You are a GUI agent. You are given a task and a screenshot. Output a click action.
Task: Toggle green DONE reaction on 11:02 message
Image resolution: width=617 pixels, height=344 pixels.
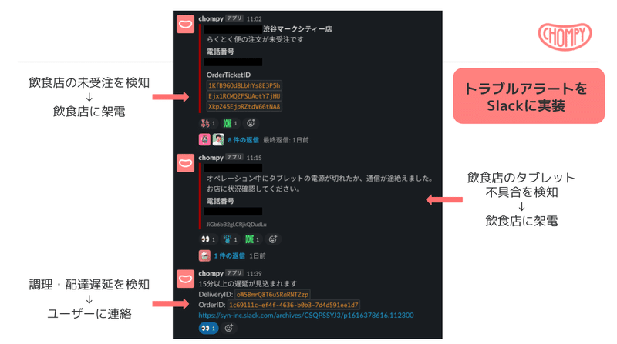[x=230, y=123]
